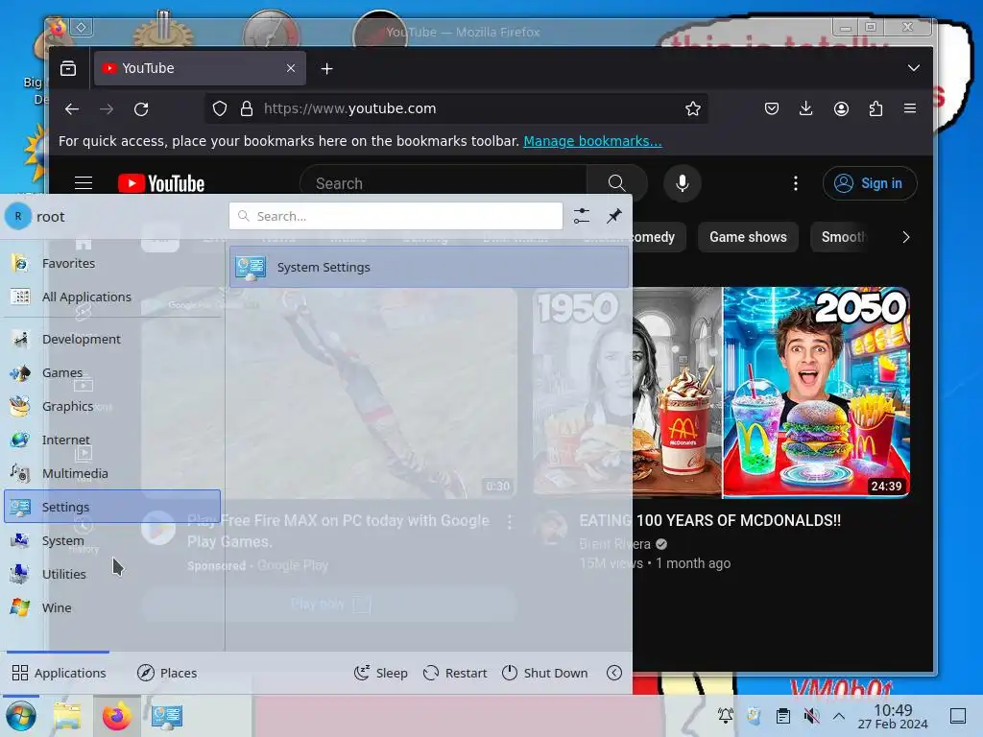Switch to the Places tab
Image resolution: width=983 pixels, height=737 pixels.
[x=167, y=673]
